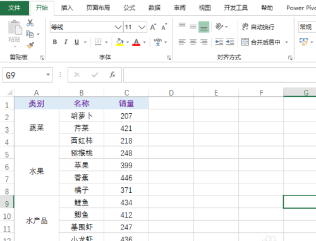Open merge and center dropdown arrow
Viewport: 316px width, 241px height.
[x=286, y=42]
